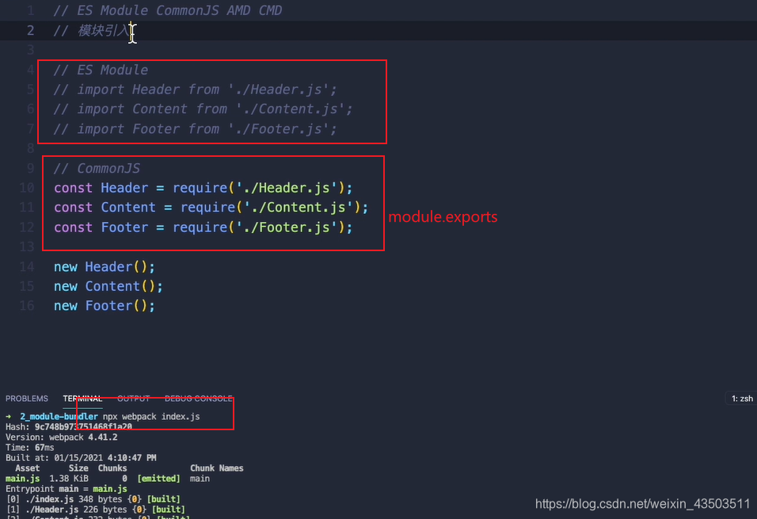This screenshot has height=519, width=757.
Task: Click the '// ES Module' comment on line 4
Action: [x=101, y=70]
